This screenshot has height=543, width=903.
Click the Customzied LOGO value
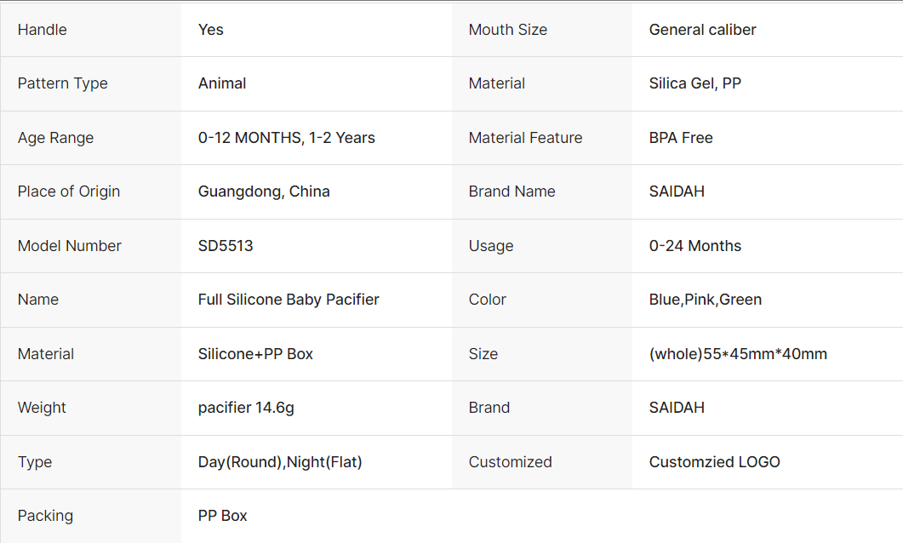click(714, 462)
